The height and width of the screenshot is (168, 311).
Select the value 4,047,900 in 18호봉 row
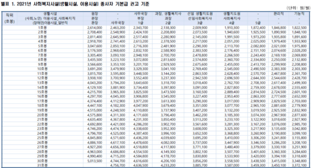point(141,106)
